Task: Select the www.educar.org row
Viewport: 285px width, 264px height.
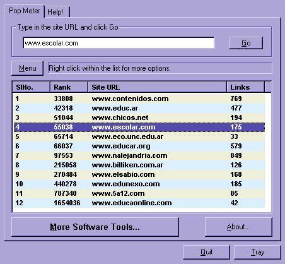Action: click(x=139, y=146)
